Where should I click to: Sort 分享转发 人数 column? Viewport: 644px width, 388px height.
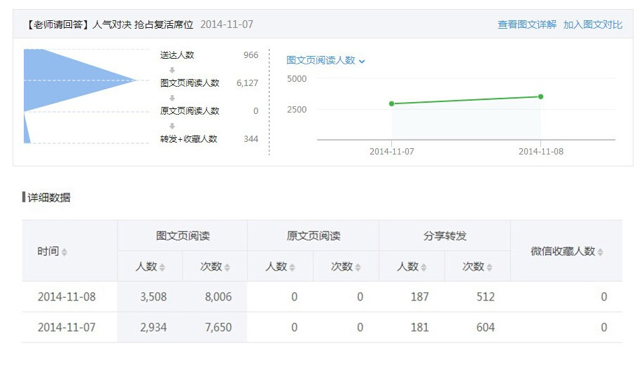[x=423, y=267]
